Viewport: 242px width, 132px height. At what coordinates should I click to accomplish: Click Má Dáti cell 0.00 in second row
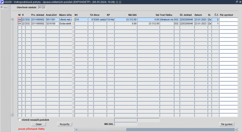click(x=126, y=24)
